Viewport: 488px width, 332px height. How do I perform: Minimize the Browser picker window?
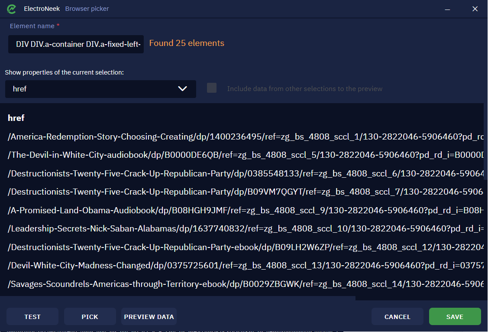click(447, 9)
